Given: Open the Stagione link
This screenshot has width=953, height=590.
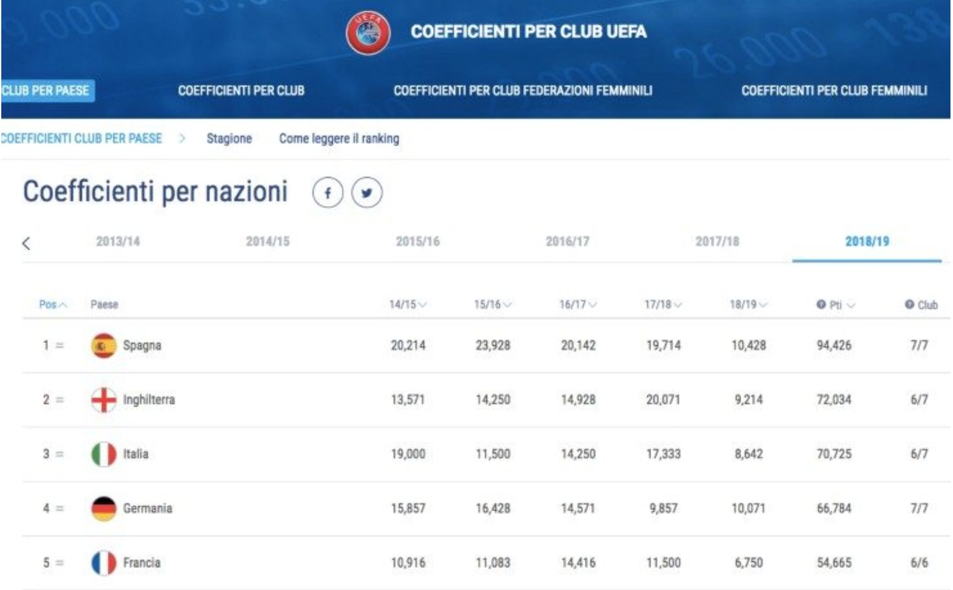Looking at the screenshot, I should tap(229, 139).
